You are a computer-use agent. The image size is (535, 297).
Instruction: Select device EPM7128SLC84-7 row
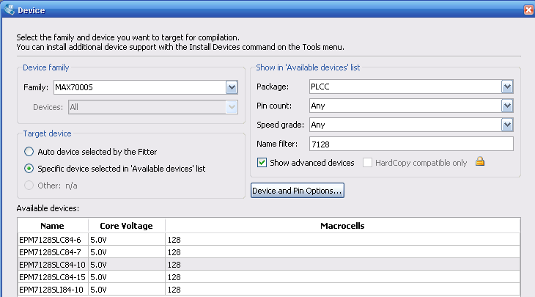tap(268, 252)
